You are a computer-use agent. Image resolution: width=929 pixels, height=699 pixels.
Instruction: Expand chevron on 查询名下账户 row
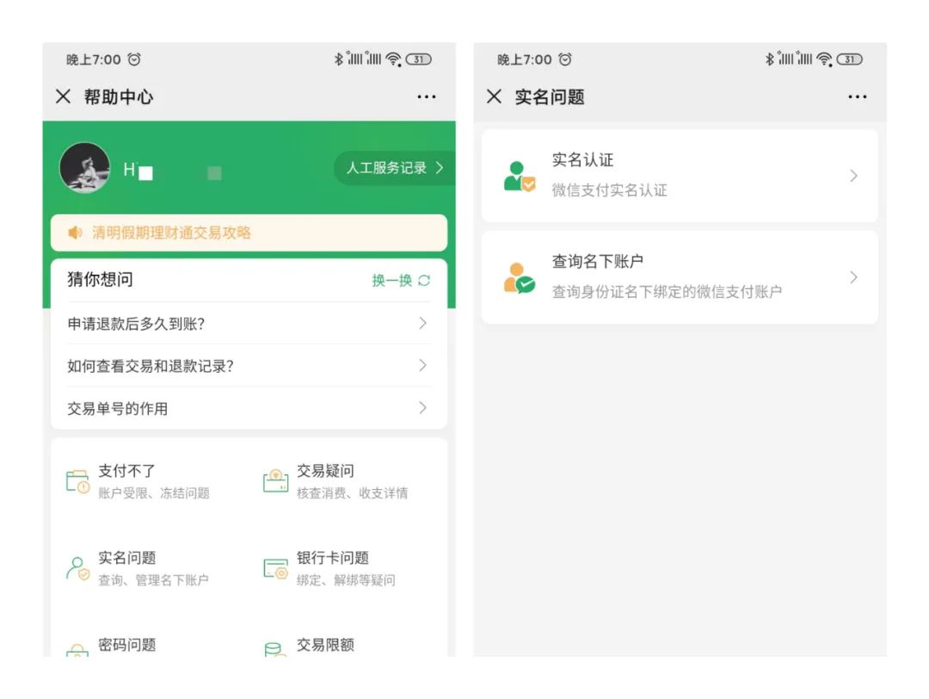pyautogui.click(x=853, y=277)
